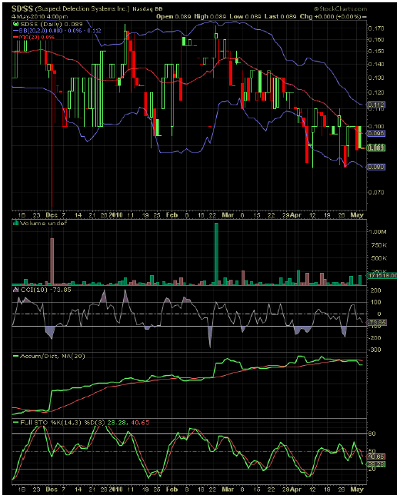Click the 1.00M volume axis label
Screen dimensions: 400x498
coord(378,231)
